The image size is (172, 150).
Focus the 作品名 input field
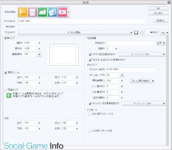[x=131, y=43]
